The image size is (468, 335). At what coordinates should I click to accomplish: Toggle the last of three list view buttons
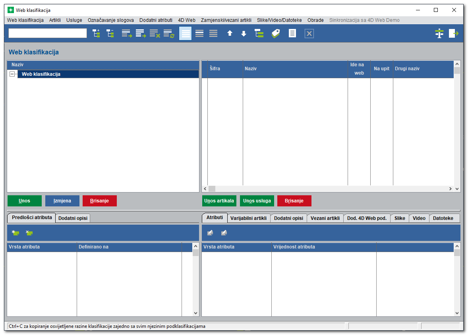[213, 34]
